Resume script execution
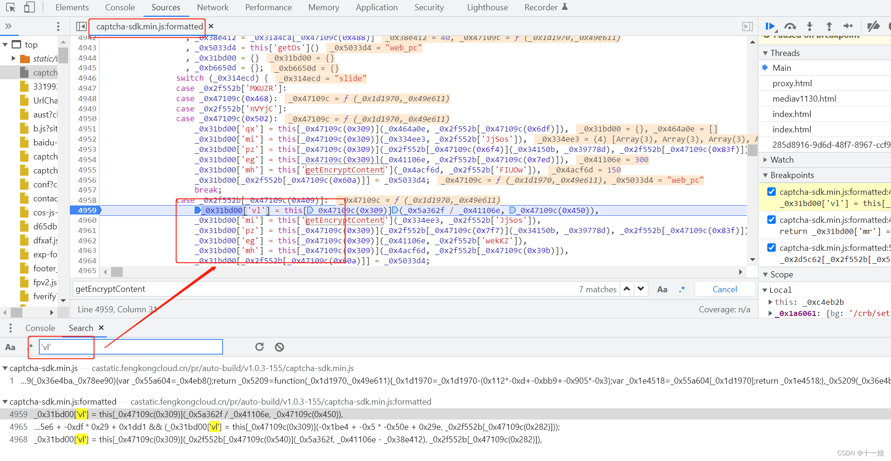The height and width of the screenshot is (461, 891). [770, 27]
